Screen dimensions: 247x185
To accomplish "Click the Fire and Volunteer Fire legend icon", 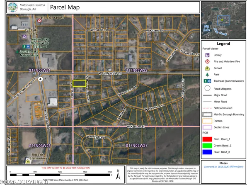I will point(207,61).
